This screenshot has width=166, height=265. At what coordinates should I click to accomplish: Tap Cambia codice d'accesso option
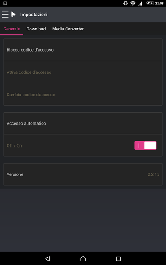83,95
